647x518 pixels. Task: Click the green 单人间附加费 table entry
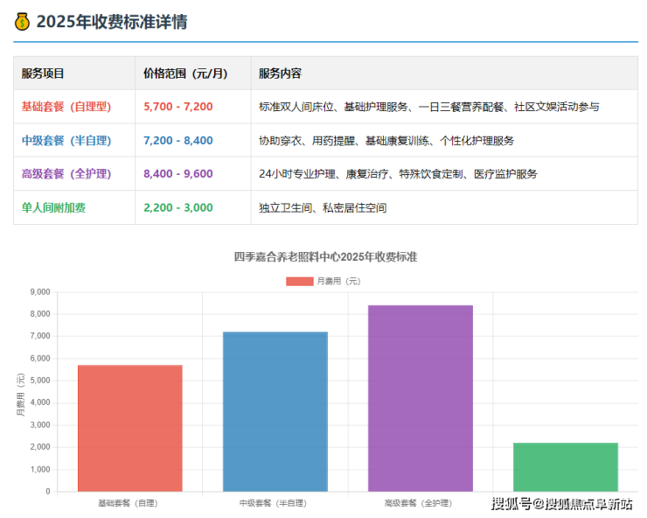[x=54, y=207]
